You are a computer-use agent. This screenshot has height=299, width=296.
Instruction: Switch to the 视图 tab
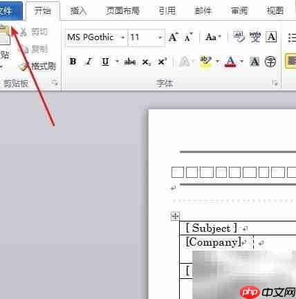click(275, 11)
